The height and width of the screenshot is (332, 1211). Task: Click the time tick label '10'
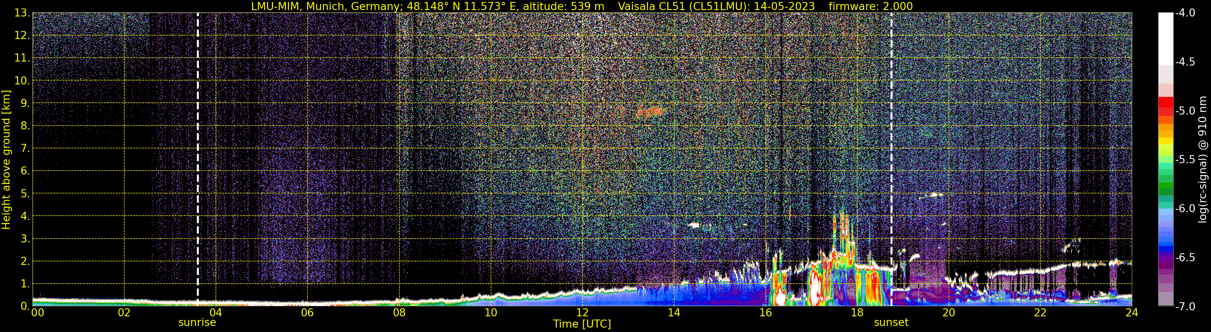point(490,313)
